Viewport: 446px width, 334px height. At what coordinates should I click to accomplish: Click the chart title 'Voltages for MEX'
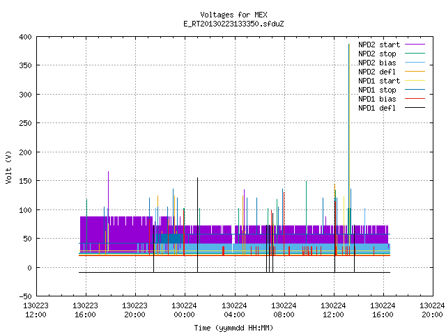[x=233, y=15]
